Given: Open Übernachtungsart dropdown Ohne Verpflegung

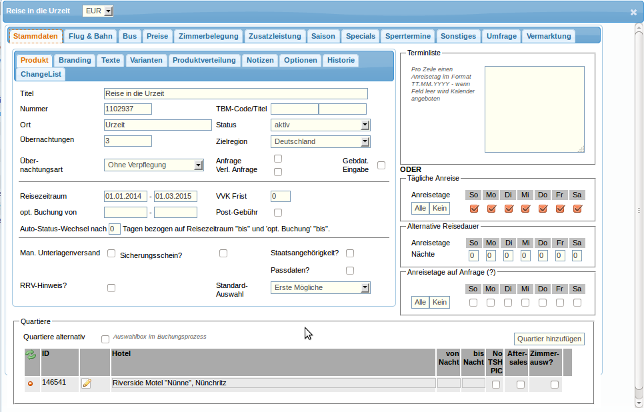Looking at the screenshot, I should [154, 165].
